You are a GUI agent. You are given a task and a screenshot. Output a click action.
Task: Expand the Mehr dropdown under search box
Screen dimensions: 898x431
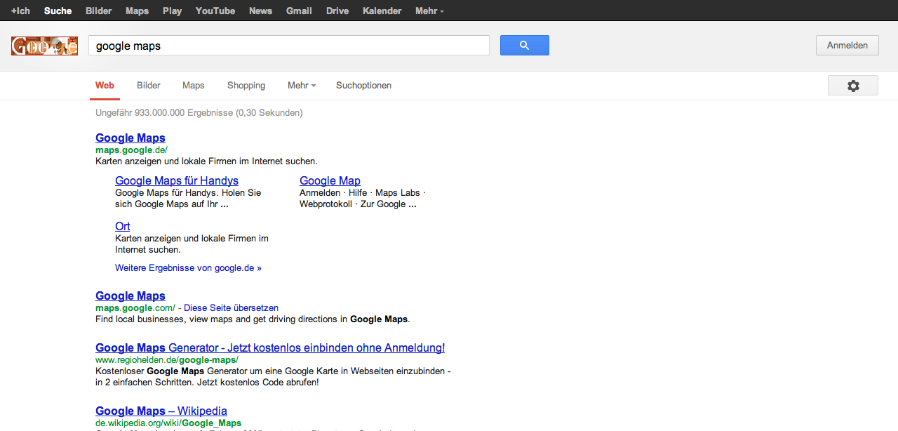(302, 86)
